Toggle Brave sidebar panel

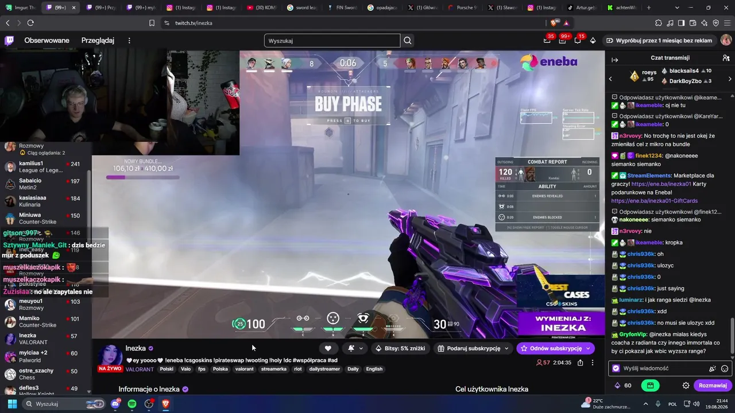click(x=681, y=23)
